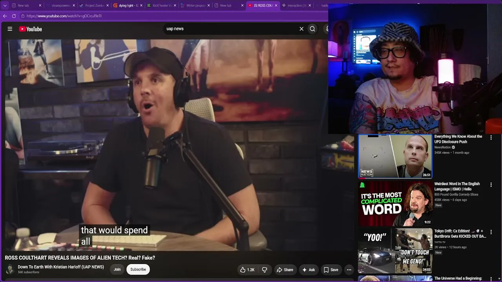
Task: Click the video title 'ROSS COULTHART REVEALS IMAGES'
Action: click(80, 258)
